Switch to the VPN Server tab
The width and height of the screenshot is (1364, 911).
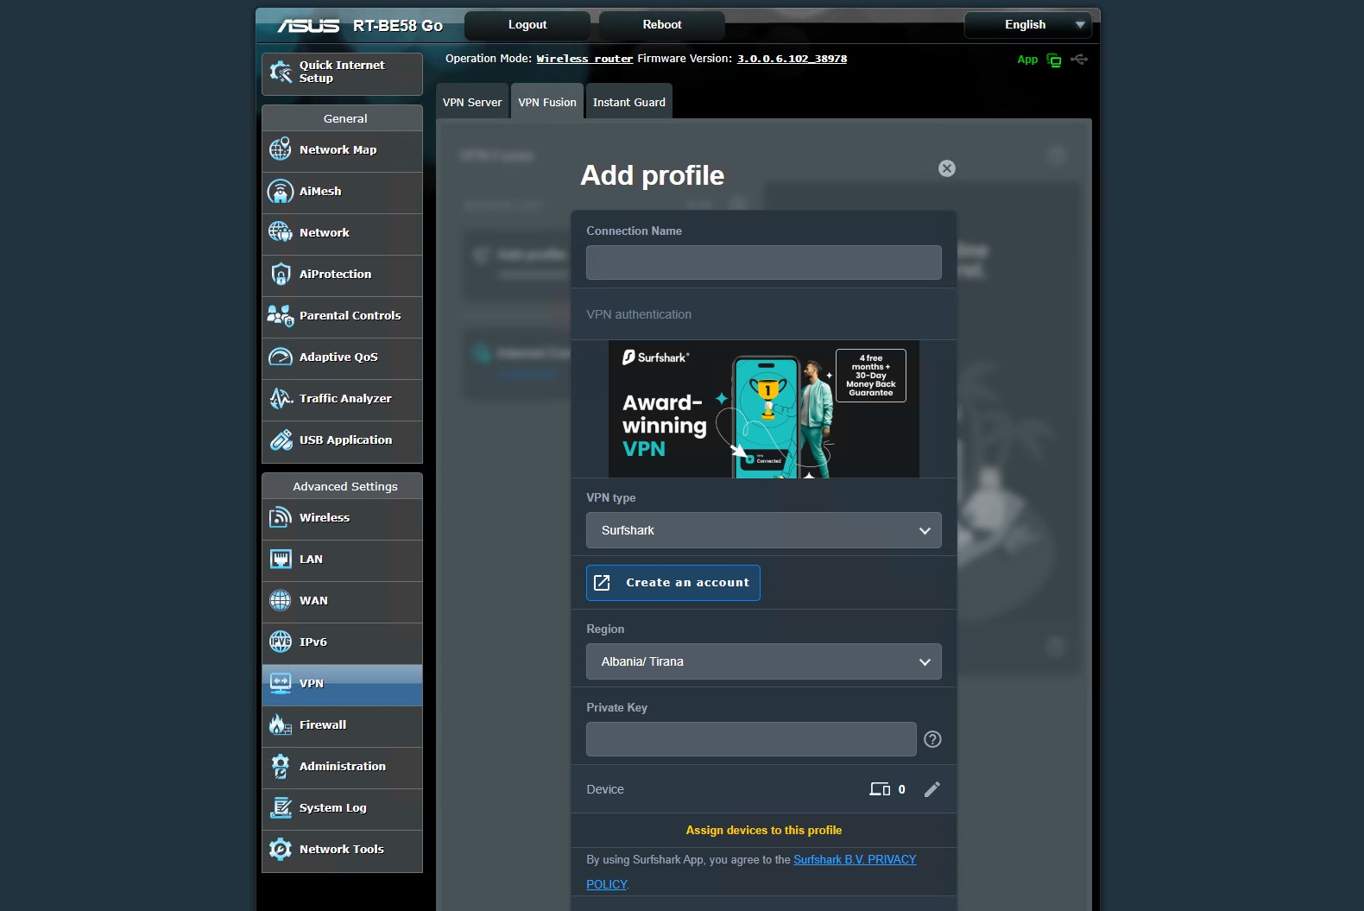(x=472, y=102)
